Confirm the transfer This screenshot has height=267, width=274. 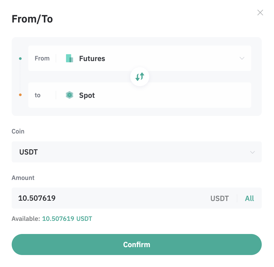136,245
